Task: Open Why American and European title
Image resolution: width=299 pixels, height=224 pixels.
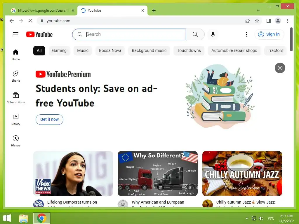Action: [x=158, y=203]
